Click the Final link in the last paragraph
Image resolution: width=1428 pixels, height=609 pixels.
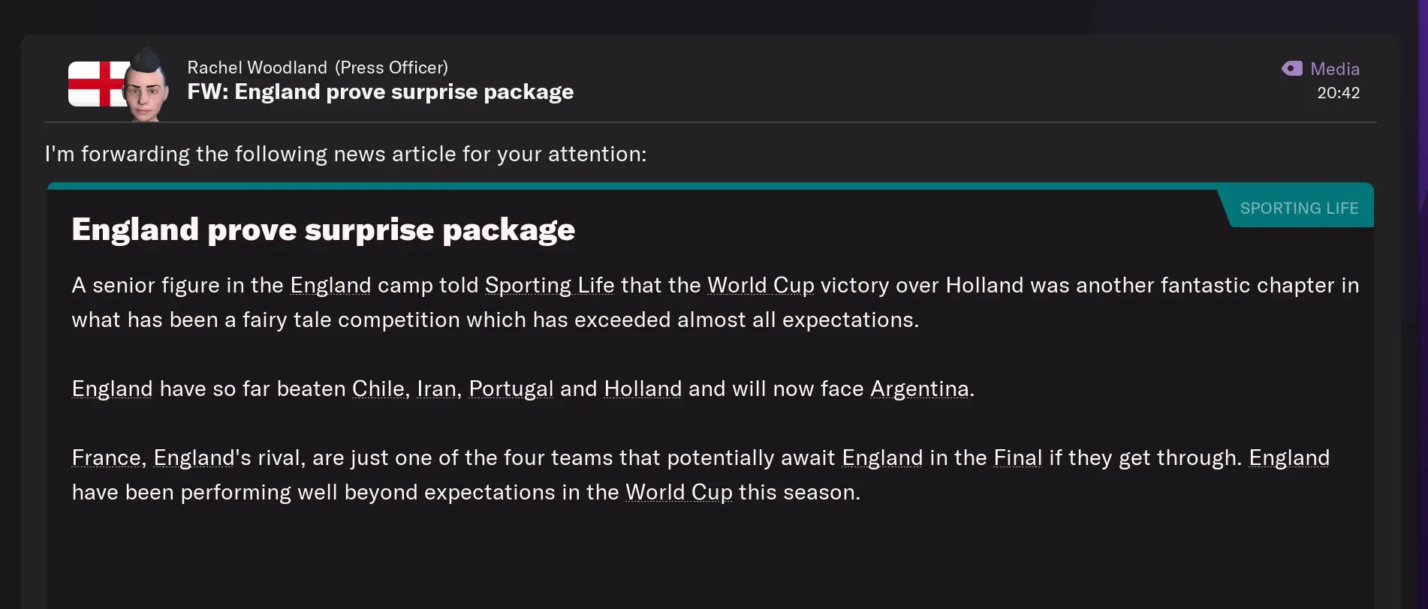1017,457
